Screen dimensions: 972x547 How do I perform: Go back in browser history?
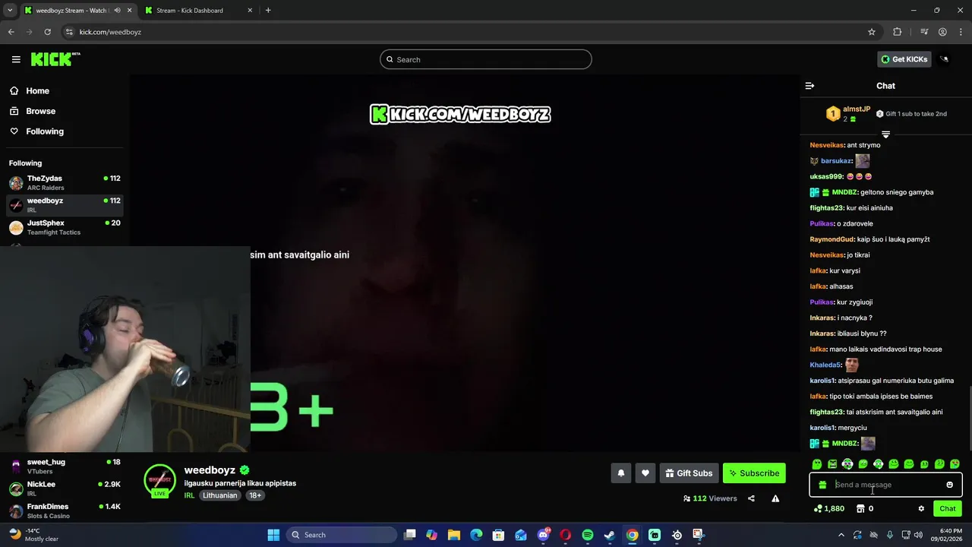tap(11, 32)
